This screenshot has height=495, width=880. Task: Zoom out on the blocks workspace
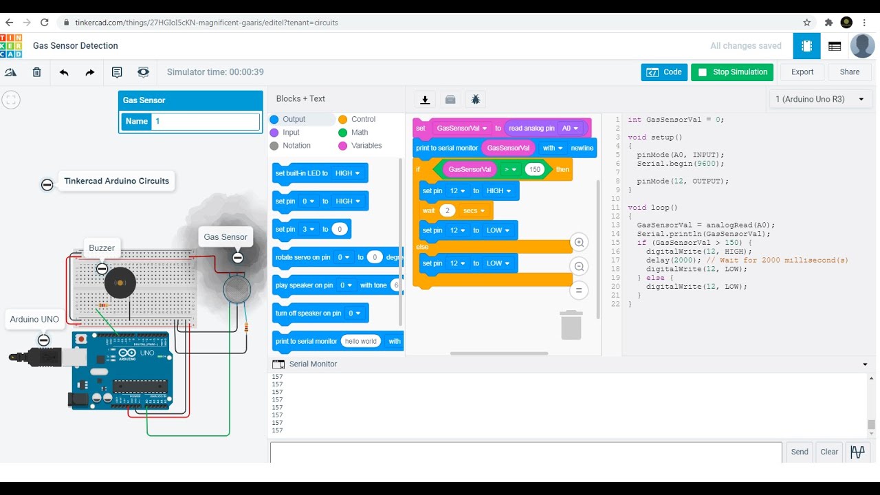579,266
